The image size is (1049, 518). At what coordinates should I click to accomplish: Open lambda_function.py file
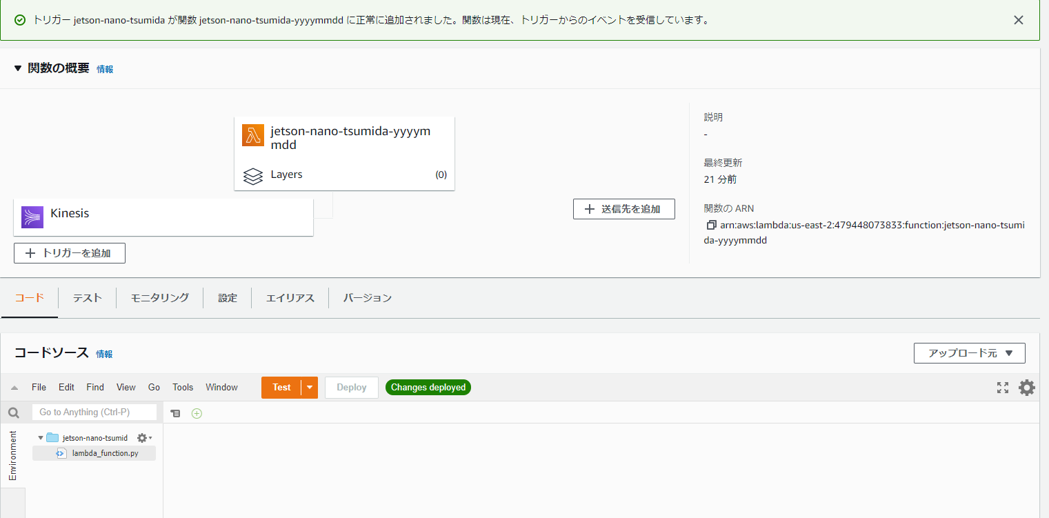coord(105,453)
